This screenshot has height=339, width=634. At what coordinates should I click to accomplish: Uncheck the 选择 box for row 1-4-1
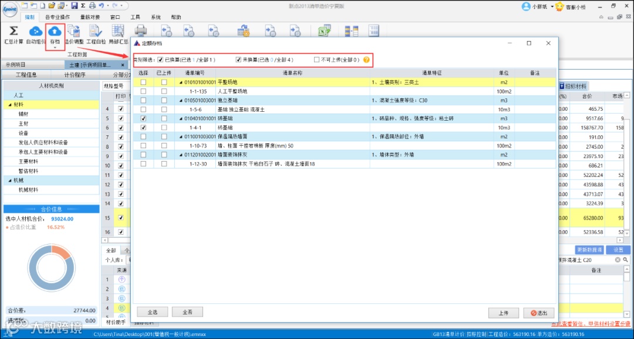coord(143,128)
